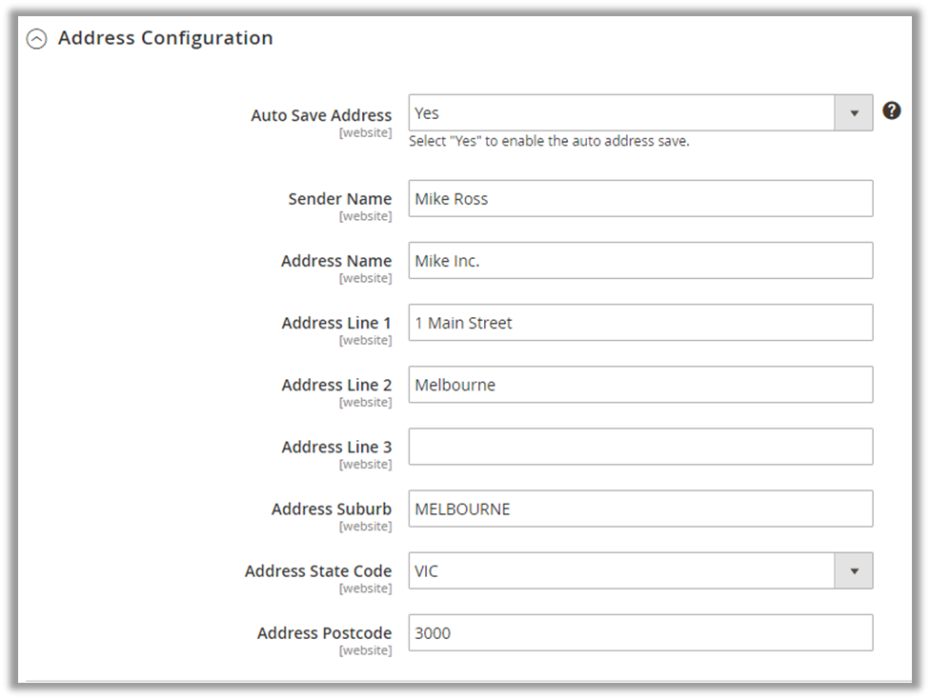Focus the Address Line 1 field

click(x=640, y=323)
